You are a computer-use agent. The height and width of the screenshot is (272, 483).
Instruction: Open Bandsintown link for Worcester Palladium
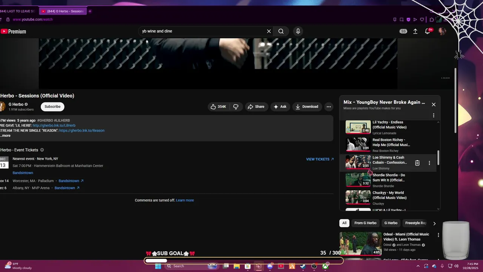[71, 181]
